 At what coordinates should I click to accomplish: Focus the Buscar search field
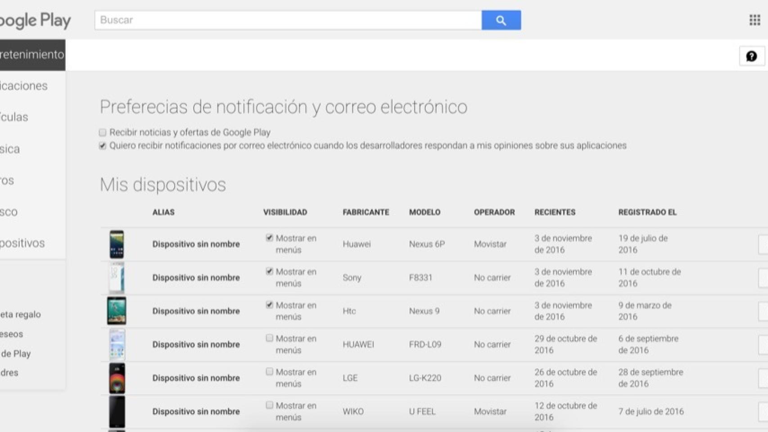tap(288, 20)
